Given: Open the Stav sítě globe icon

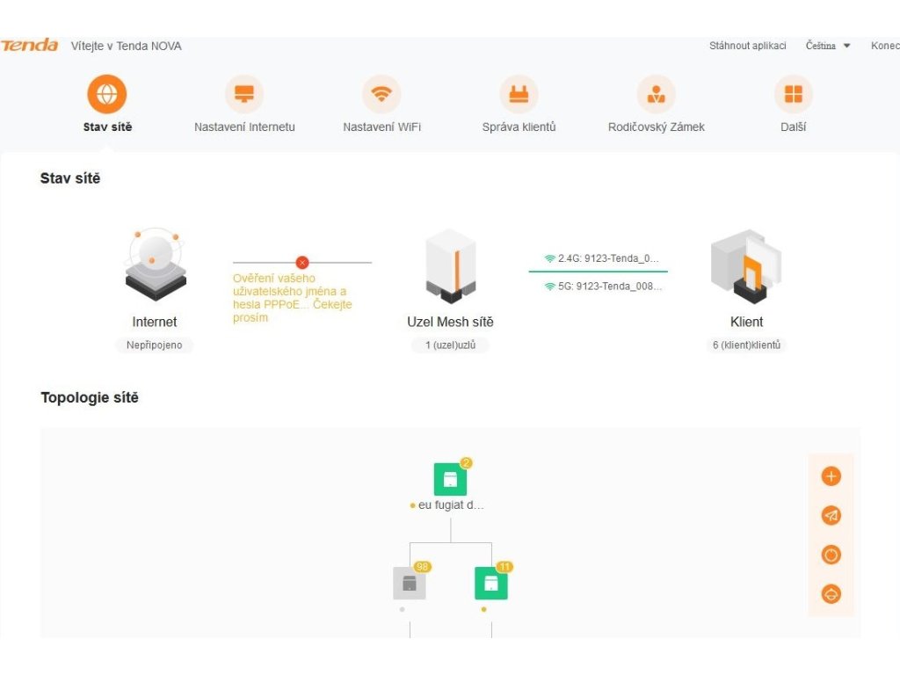Looking at the screenshot, I should 106,94.
